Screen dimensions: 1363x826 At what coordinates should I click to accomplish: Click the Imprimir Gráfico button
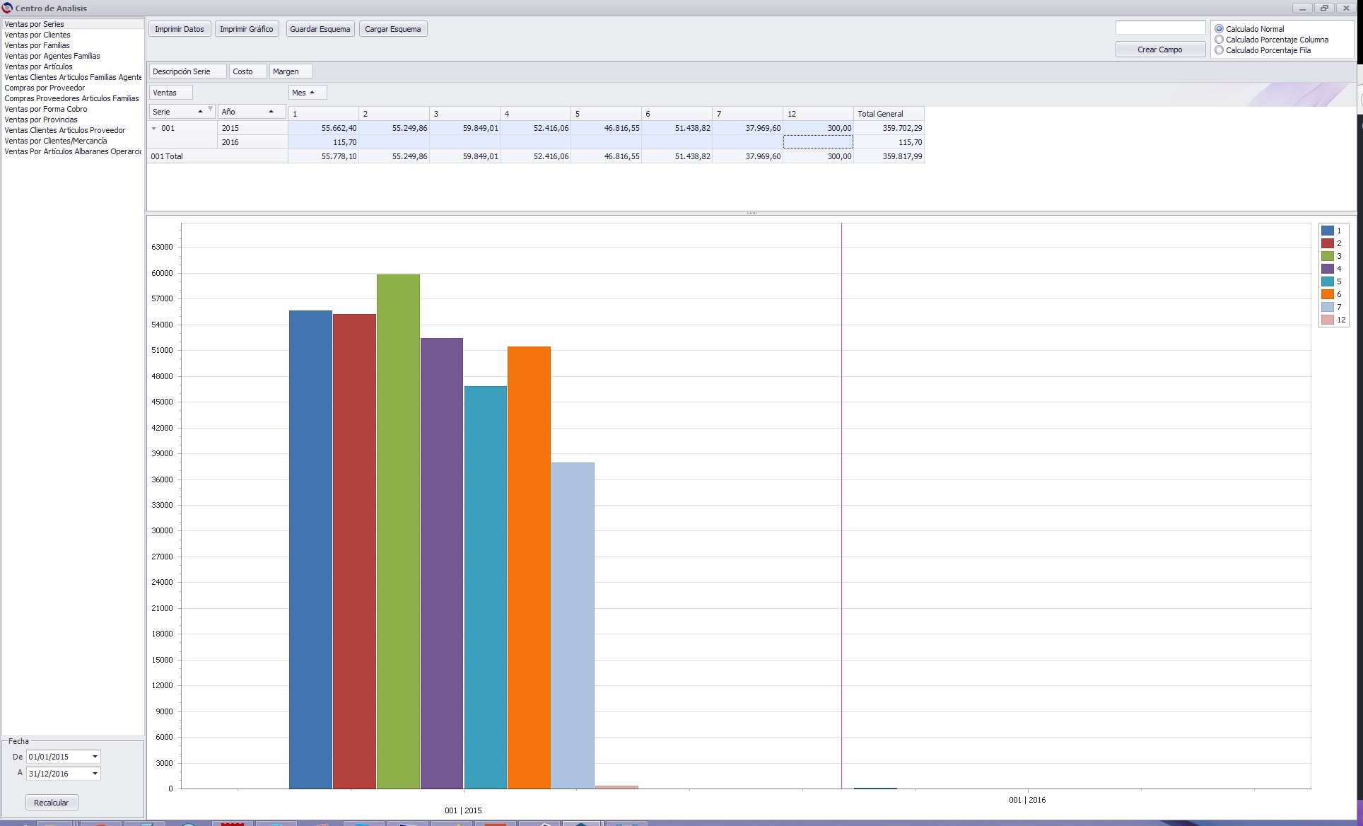247,29
